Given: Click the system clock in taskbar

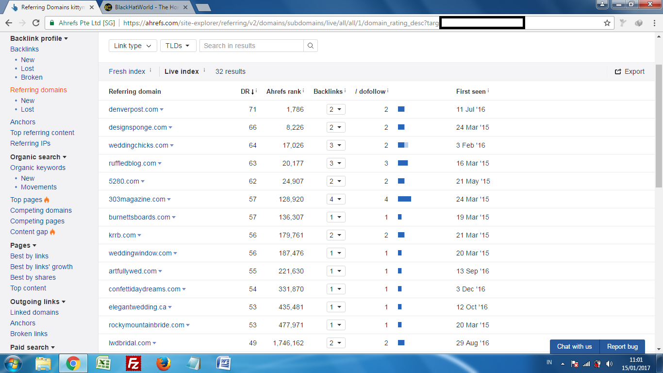Looking at the screenshot, I should (x=636, y=364).
